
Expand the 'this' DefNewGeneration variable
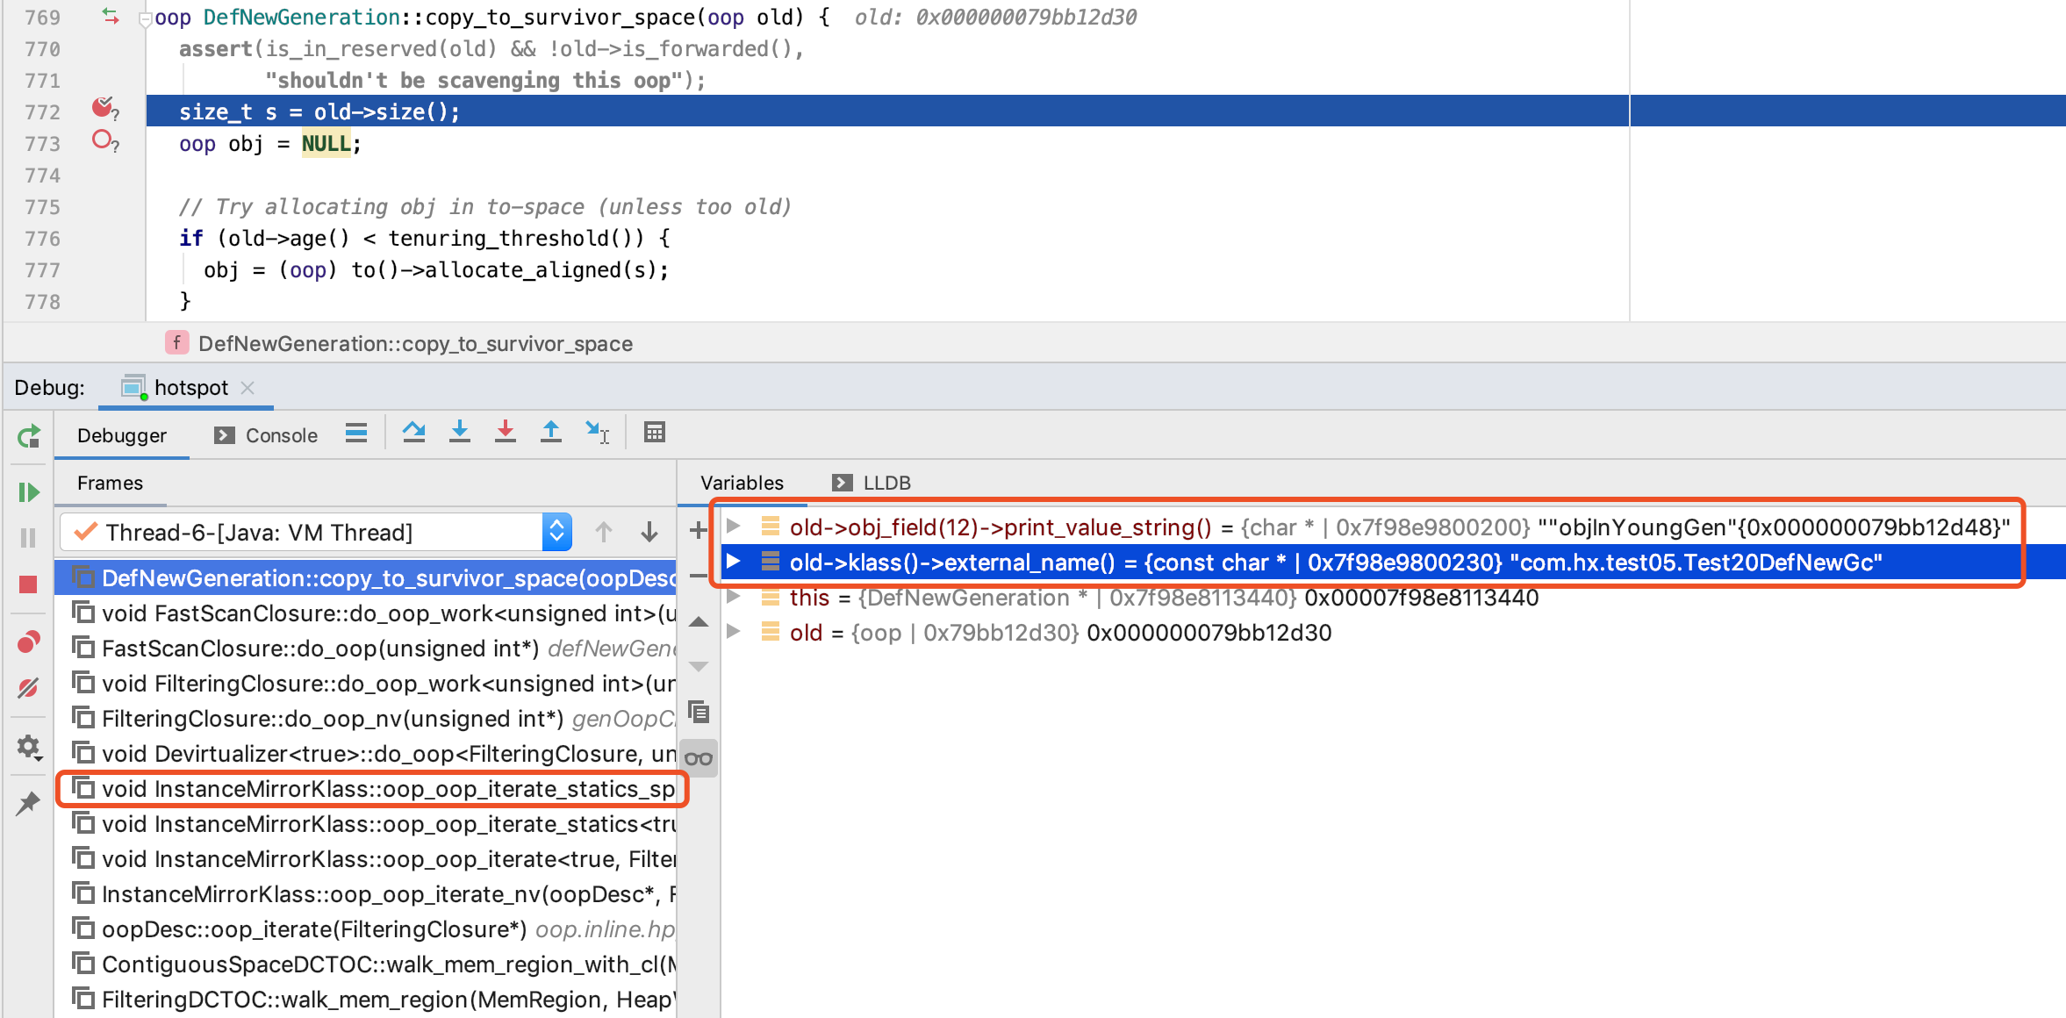point(734,598)
